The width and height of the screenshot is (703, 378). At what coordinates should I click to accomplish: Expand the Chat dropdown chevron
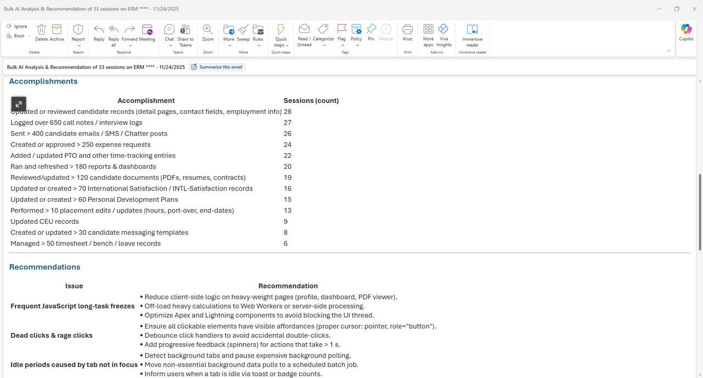[x=169, y=46]
